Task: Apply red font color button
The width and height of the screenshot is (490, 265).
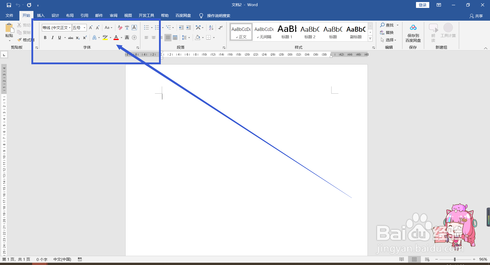Action: (116, 37)
